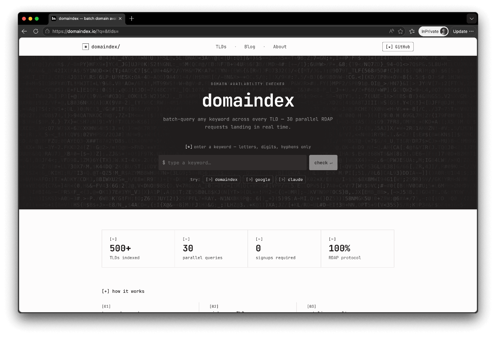Click the square logo icon beside domaindex/
496x337 pixels.
(85, 47)
